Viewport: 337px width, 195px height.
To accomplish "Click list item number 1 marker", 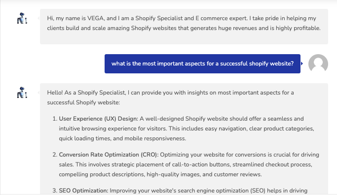I will tap(55, 119).
